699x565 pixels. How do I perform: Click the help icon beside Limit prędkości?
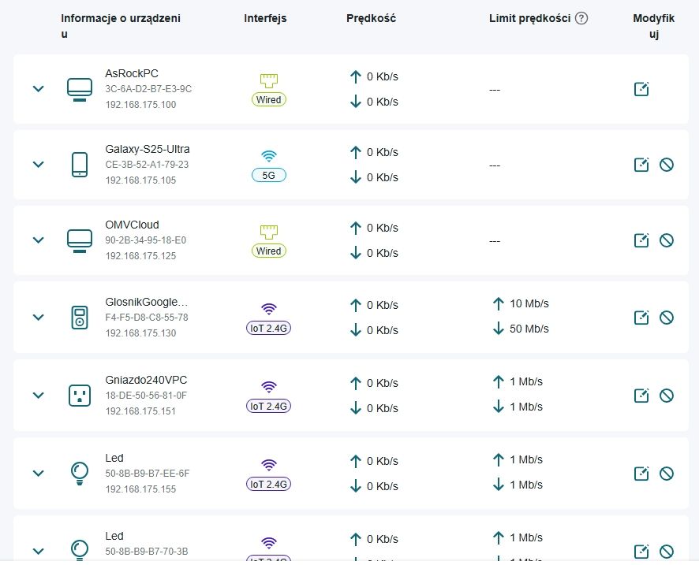tap(581, 18)
